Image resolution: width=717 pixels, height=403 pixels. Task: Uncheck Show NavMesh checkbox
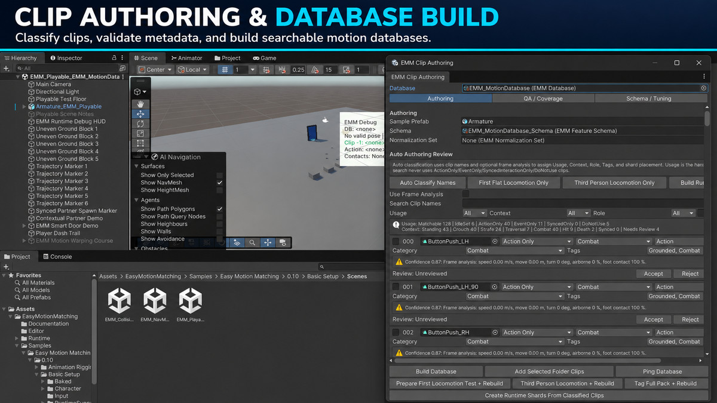click(x=220, y=182)
